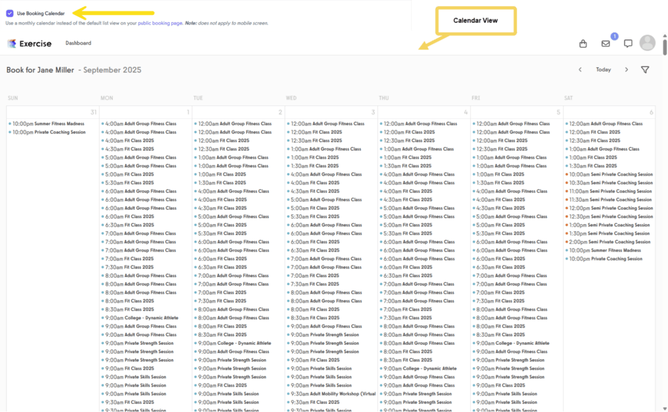Open the chat bubble icon
668x412 pixels.
627,43
